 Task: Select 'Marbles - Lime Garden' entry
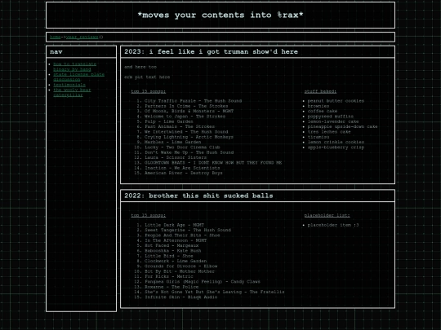point(172,142)
